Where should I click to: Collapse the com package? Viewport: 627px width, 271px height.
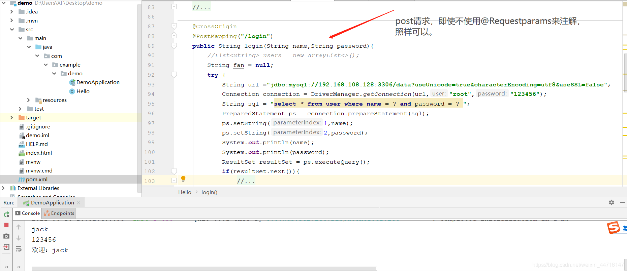pyautogui.click(x=37, y=56)
